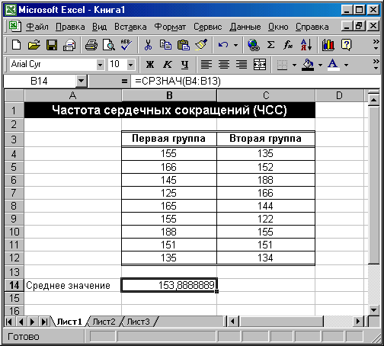
Task: Click the AutoSum sigma icon
Action: (270, 45)
